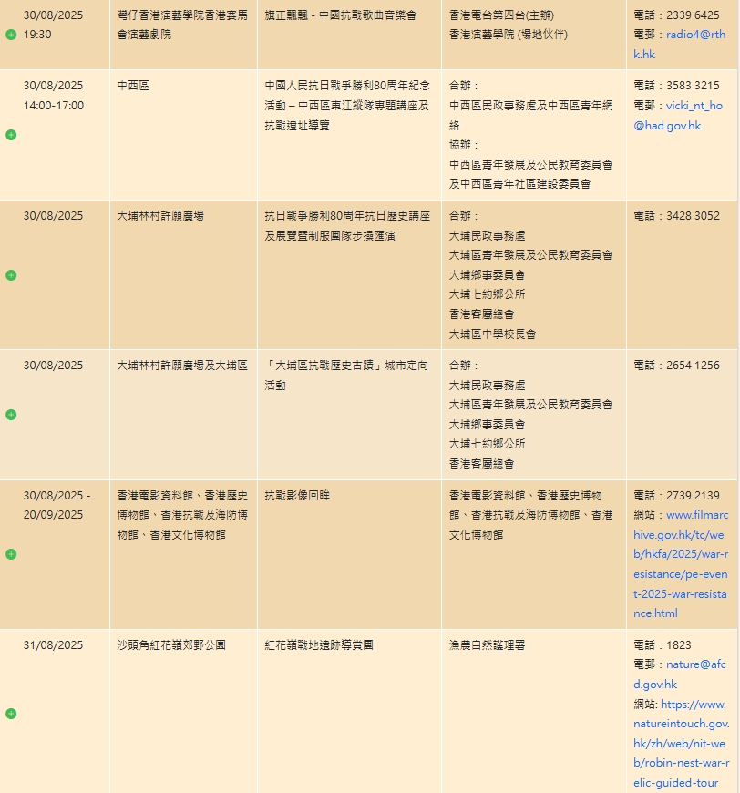Click the 旗正飄飄 concert event title
The width and height of the screenshot is (740, 793).
[340, 15]
